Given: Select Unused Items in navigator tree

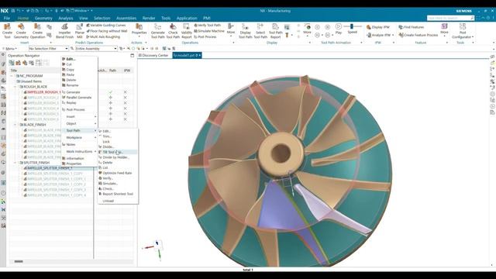Looking at the screenshot, I should (29, 81).
